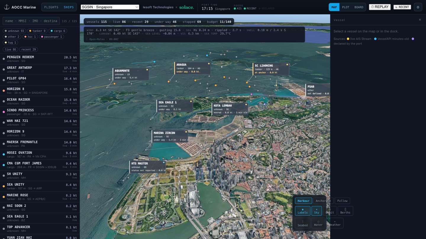The image size is (426, 239).
Task: Enable Follow camera mode
Action: (x=342, y=201)
